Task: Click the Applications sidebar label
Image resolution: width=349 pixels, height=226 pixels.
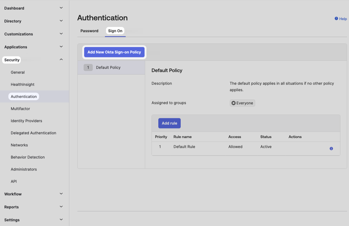Action: 16,47
